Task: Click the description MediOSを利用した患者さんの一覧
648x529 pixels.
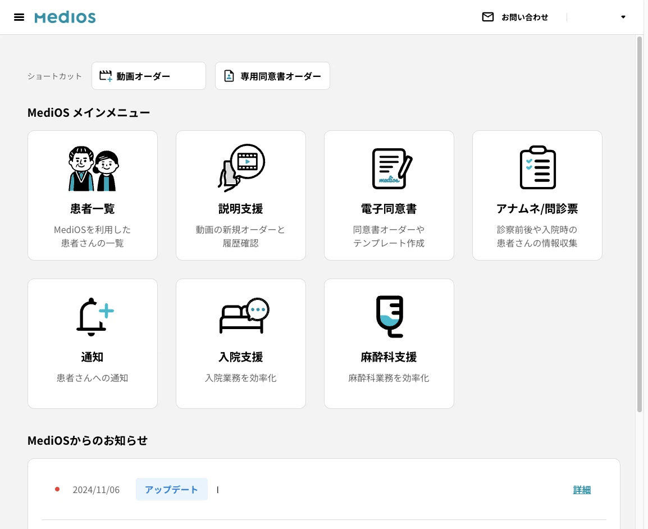Action: tap(93, 236)
